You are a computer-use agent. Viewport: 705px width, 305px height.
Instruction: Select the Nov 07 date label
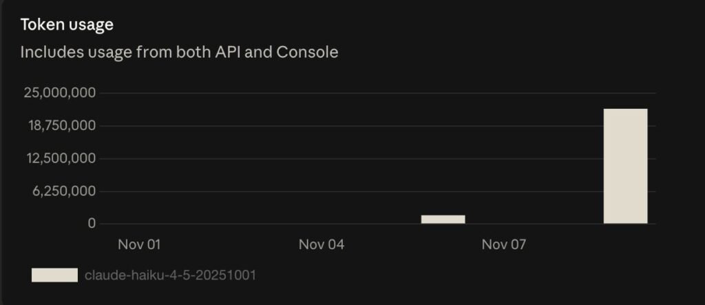point(504,244)
